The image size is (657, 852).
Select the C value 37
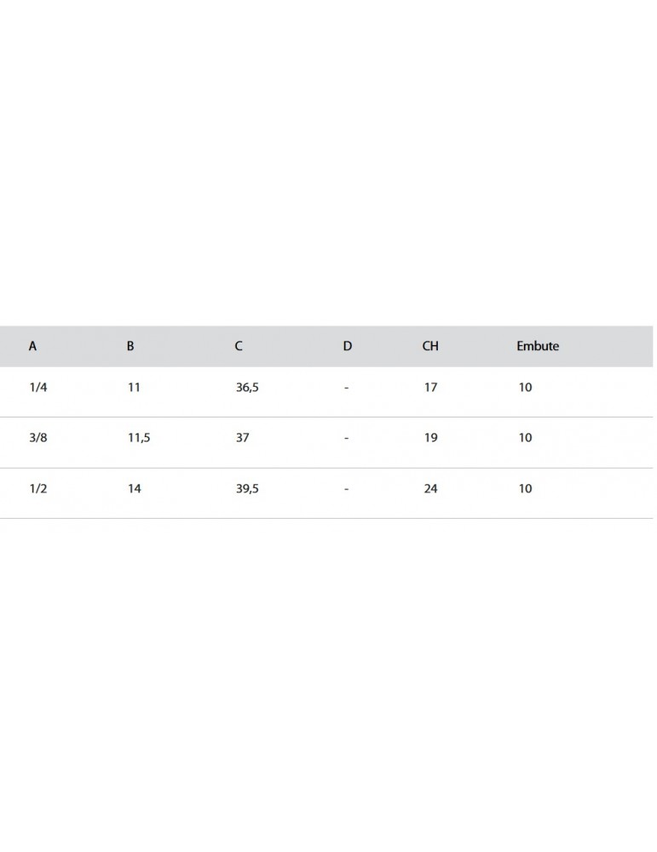click(242, 438)
